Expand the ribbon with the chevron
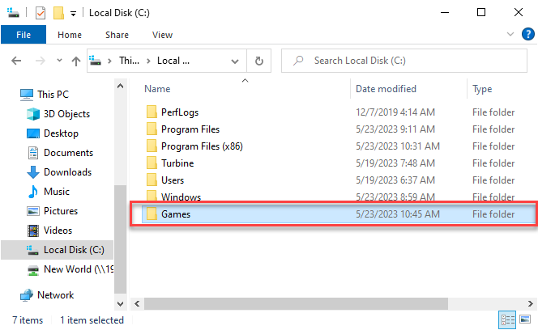The width and height of the screenshot is (538, 330). (x=509, y=35)
